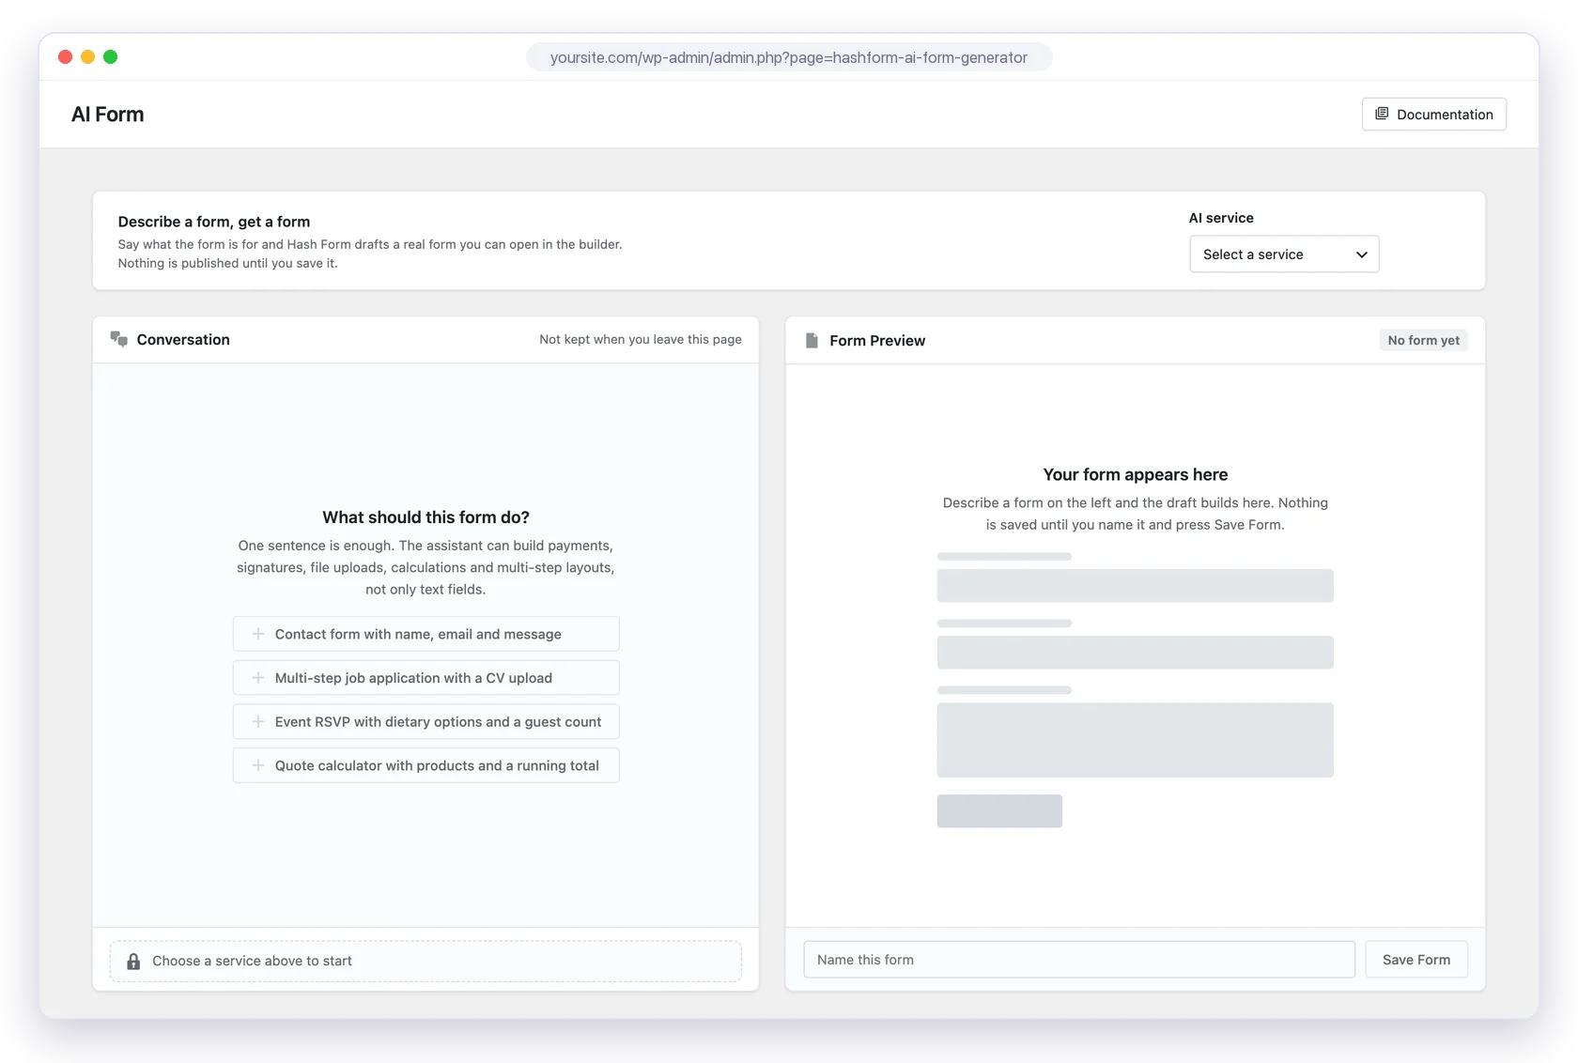
Task: Click the Your form appears here heading
Action: [1136, 474]
